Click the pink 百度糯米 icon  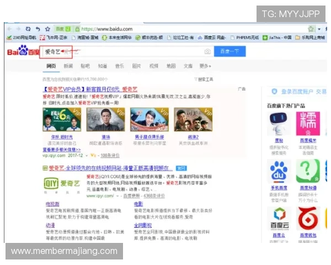coord(308,124)
